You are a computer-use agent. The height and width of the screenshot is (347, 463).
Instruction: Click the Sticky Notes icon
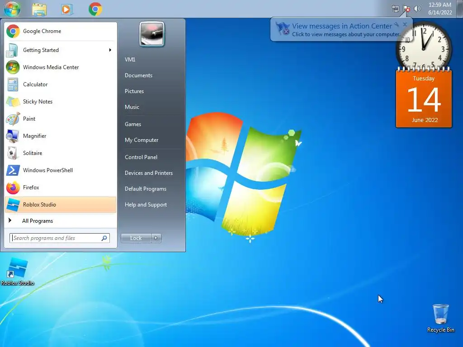[x=13, y=102]
